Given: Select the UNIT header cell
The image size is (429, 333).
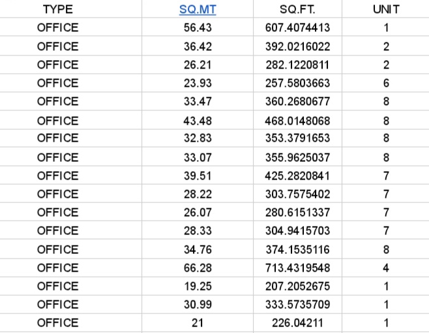Looking at the screenshot, I should (x=386, y=10).
